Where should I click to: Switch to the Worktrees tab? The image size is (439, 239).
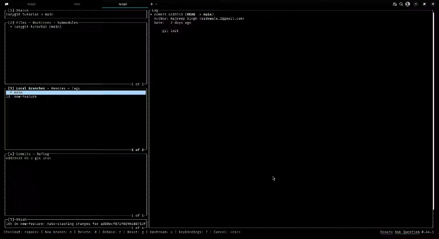42,23
